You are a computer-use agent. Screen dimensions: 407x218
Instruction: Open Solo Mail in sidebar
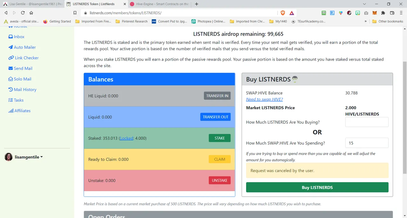click(x=20, y=79)
